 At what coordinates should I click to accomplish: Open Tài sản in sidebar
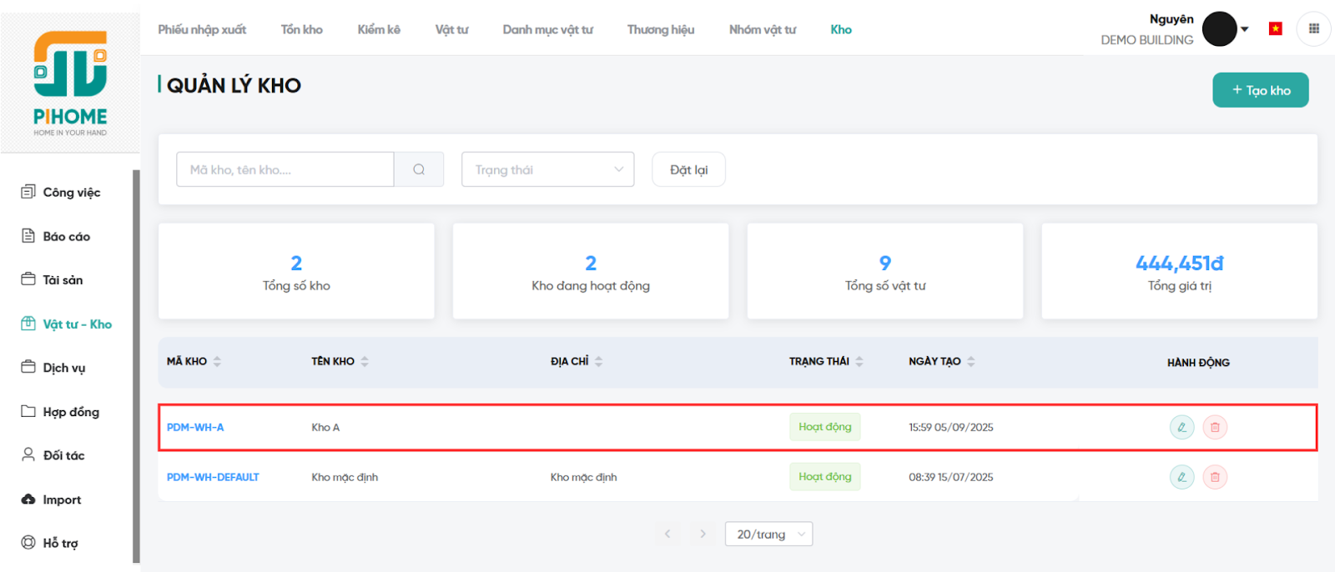coord(63,280)
